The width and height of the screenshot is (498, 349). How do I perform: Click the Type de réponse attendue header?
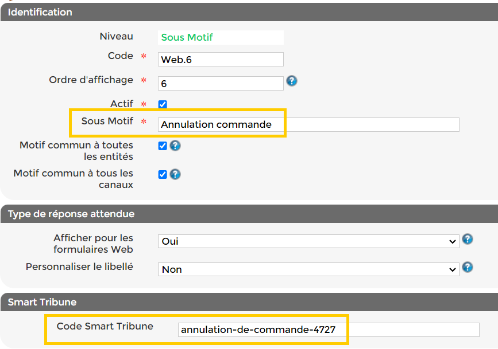(71, 214)
